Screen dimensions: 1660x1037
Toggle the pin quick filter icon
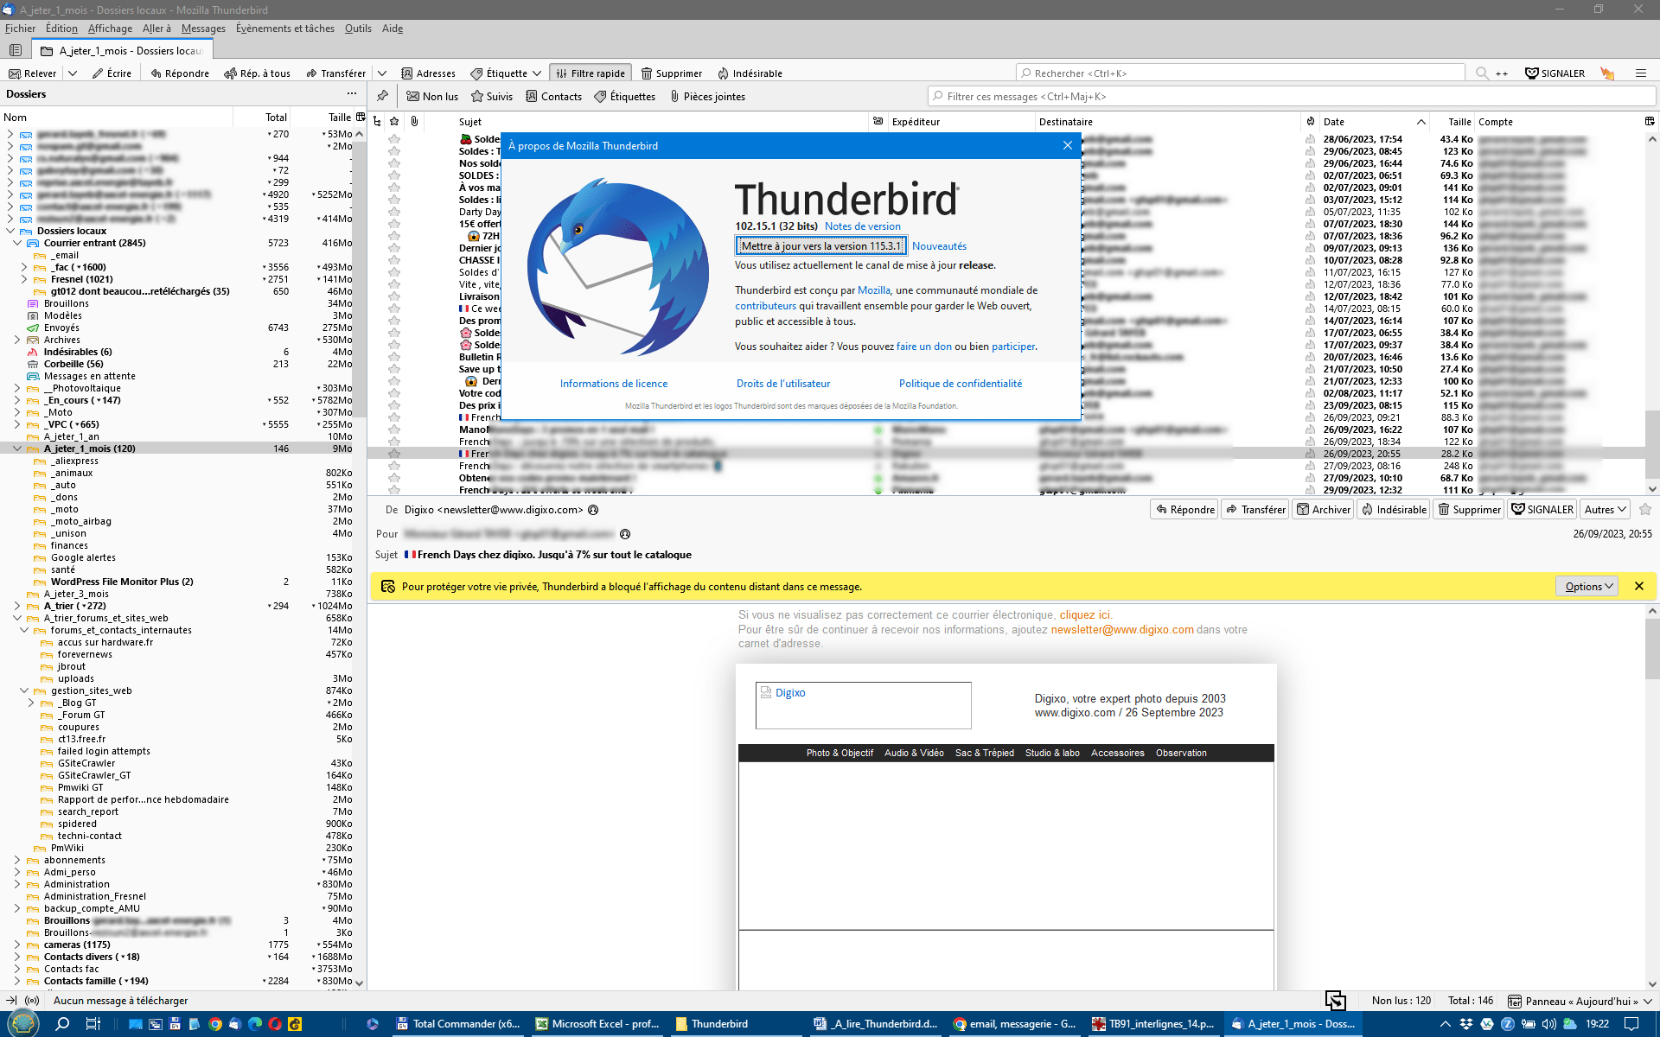pyautogui.click(x=382, y=96)
